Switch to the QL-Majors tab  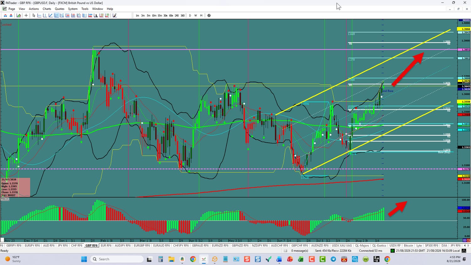pos(362,246)
